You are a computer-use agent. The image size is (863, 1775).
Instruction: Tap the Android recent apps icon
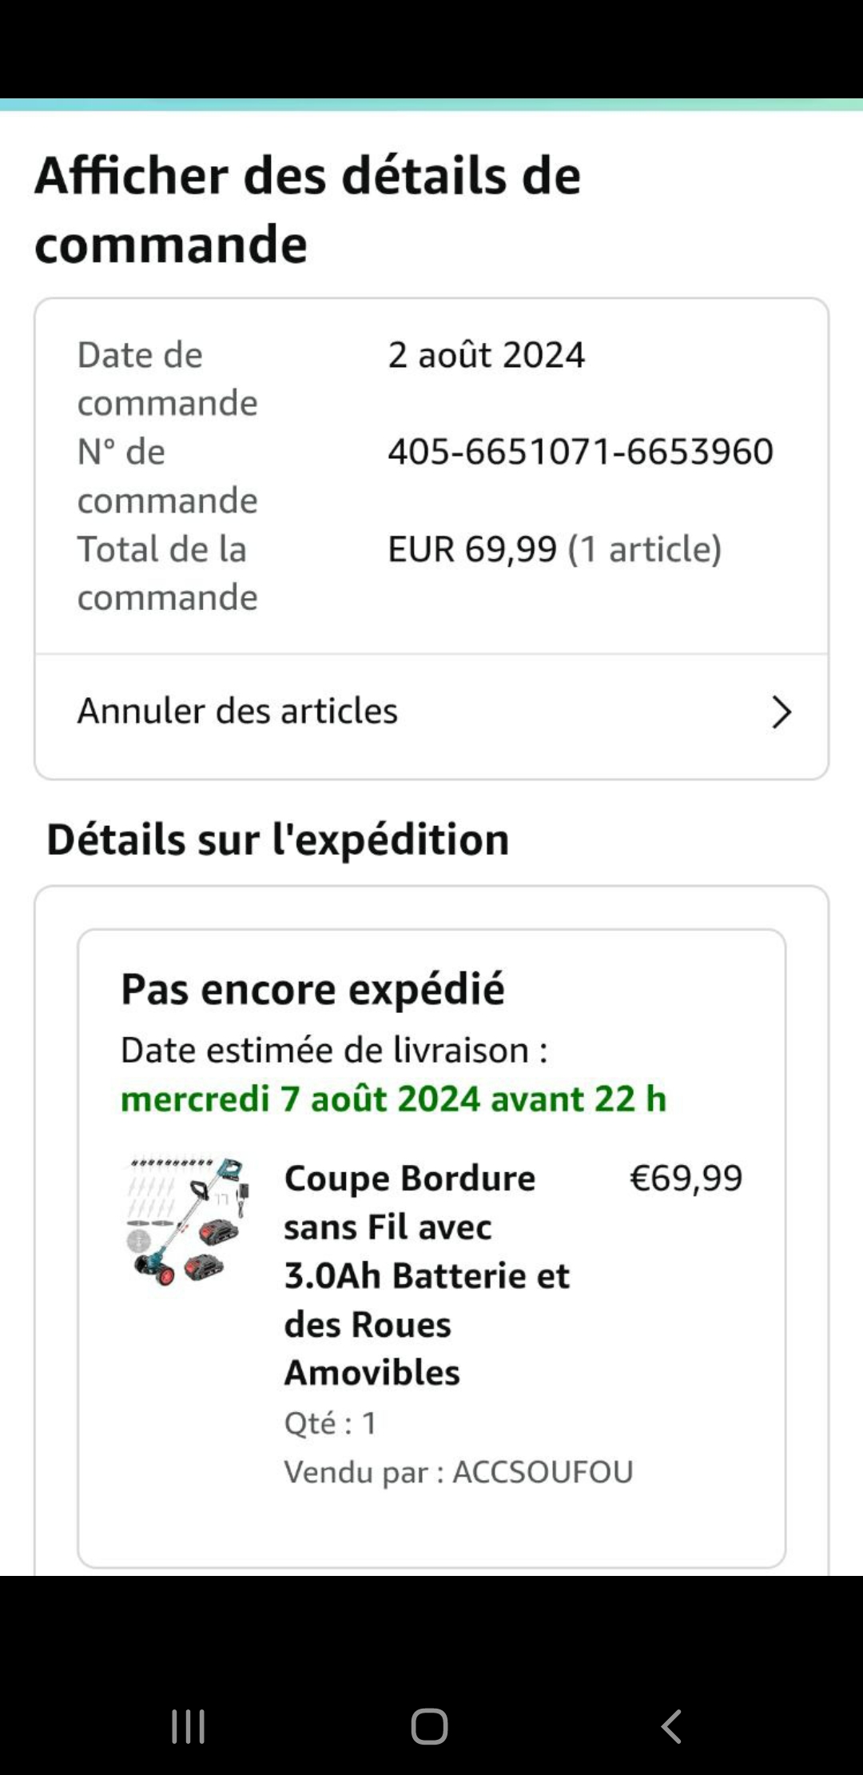[189, 1726]
